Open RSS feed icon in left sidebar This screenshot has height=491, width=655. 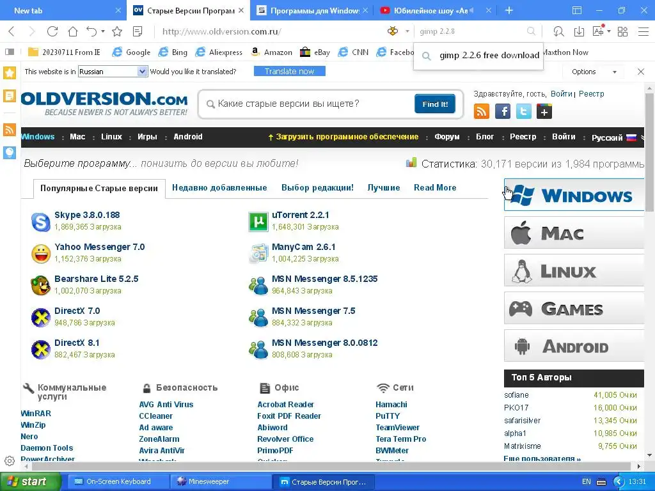click(10, 129)
